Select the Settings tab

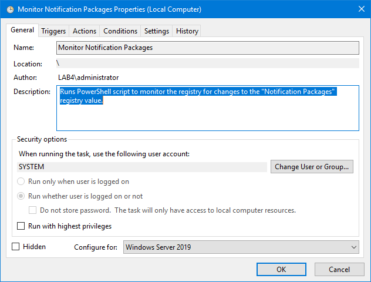point(157,31)
